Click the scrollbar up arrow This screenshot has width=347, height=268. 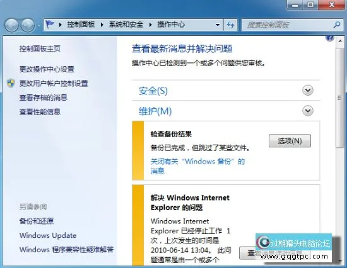pos(339,41)
